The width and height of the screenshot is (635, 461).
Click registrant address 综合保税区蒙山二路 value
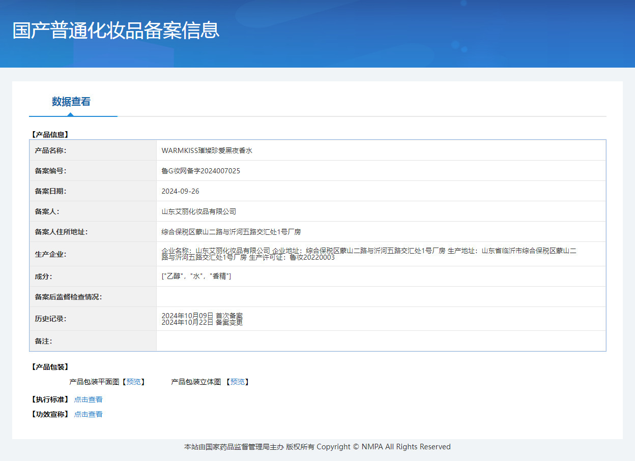[231, 232]
